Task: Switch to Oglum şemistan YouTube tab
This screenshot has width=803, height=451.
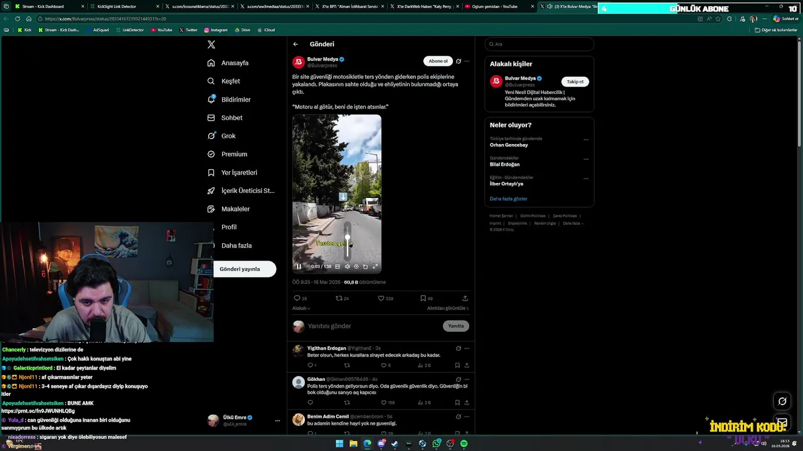Action: click(499, 6)
